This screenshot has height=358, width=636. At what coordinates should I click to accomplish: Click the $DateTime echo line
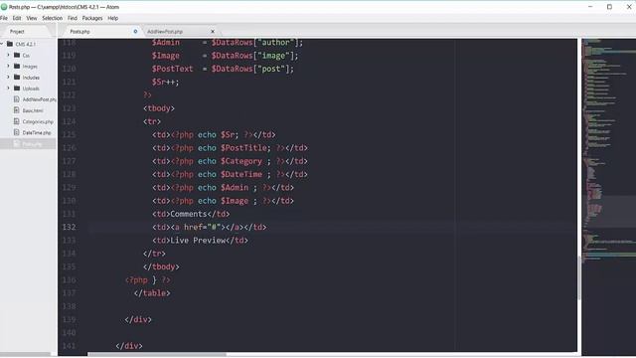[x=230, y=175]
